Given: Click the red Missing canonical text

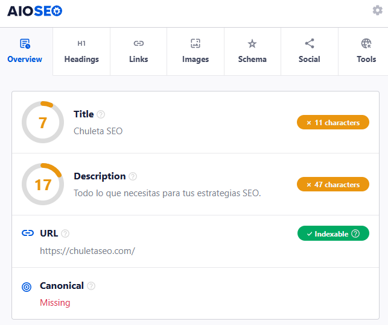Looking at the screenshot, I should pyautogui.click(x=55, y=303).
